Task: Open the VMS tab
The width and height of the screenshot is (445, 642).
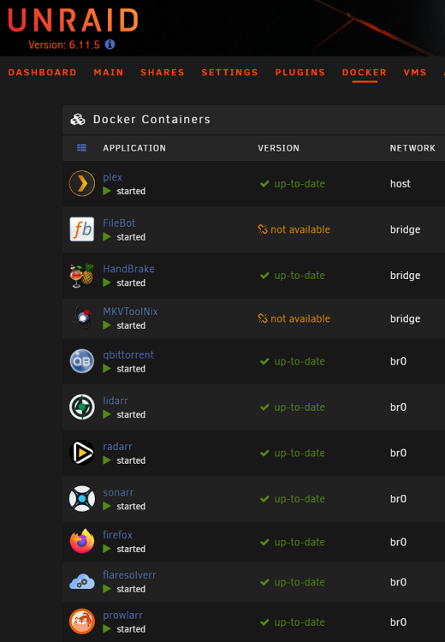Action: tap(415, 73)
